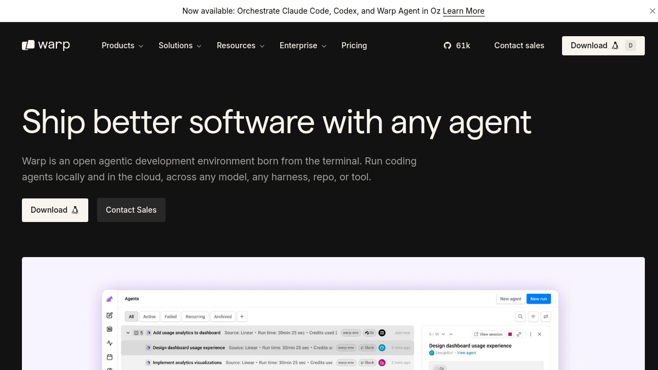
Task: Start a run with the New run button
Action: click(538, 299)
